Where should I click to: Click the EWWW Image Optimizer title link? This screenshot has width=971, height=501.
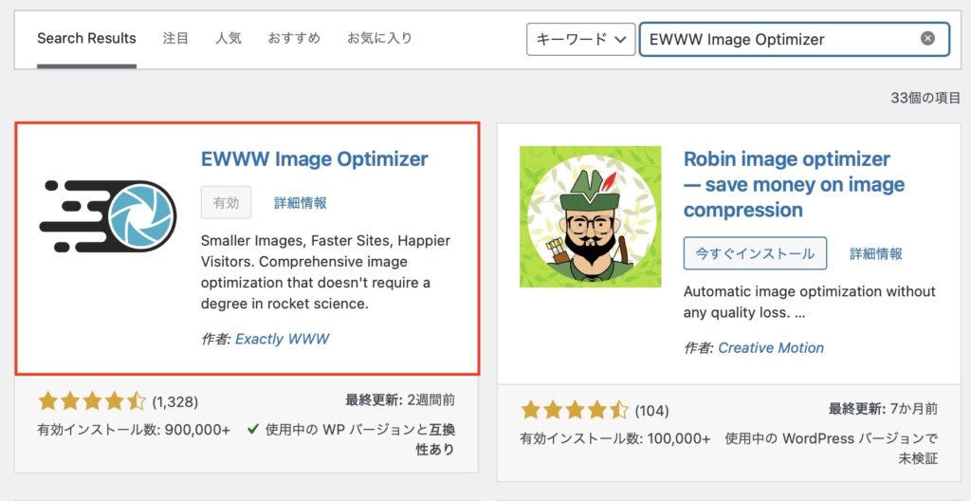pos(315,158)
